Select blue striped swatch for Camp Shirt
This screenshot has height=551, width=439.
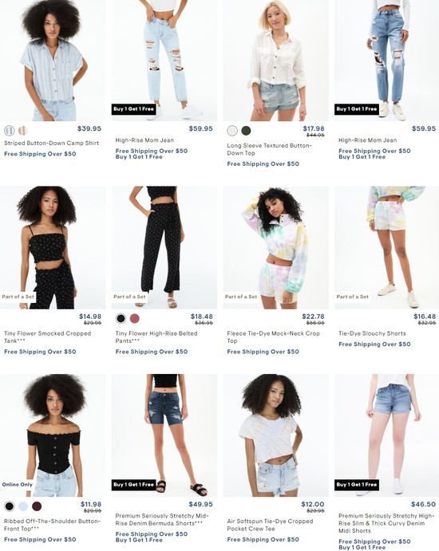pyautogui.click(x=10, y=131)
